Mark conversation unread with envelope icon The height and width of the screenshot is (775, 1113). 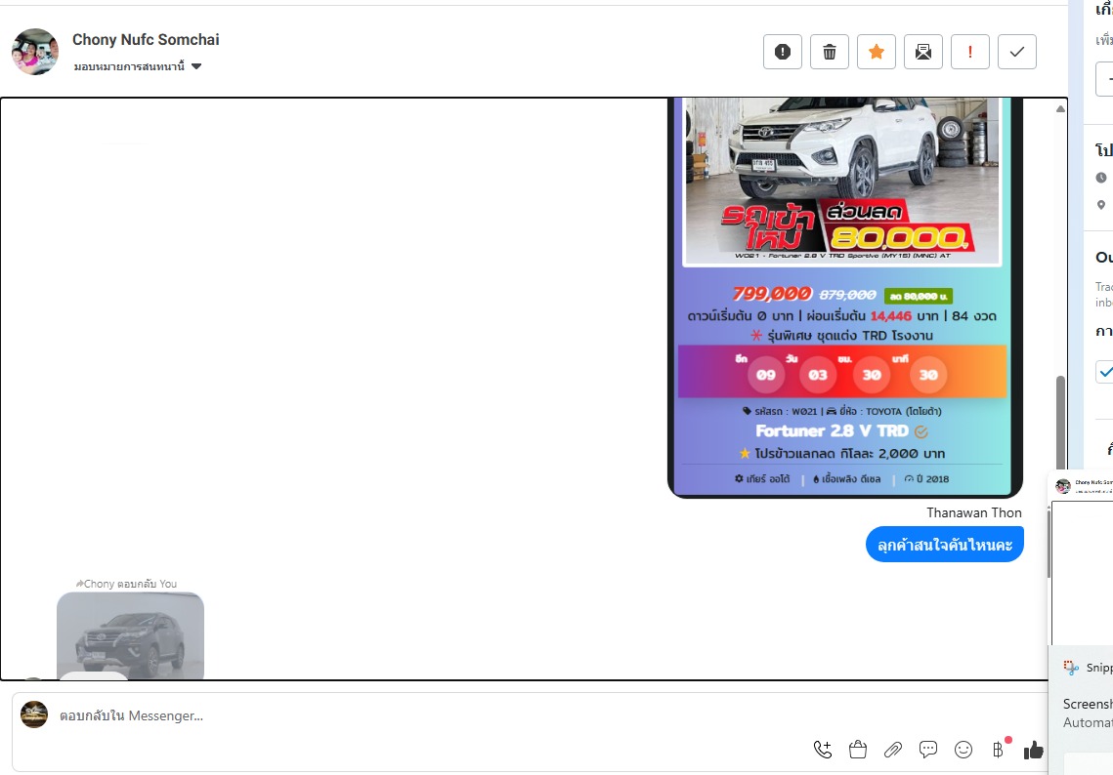point(923,52)
